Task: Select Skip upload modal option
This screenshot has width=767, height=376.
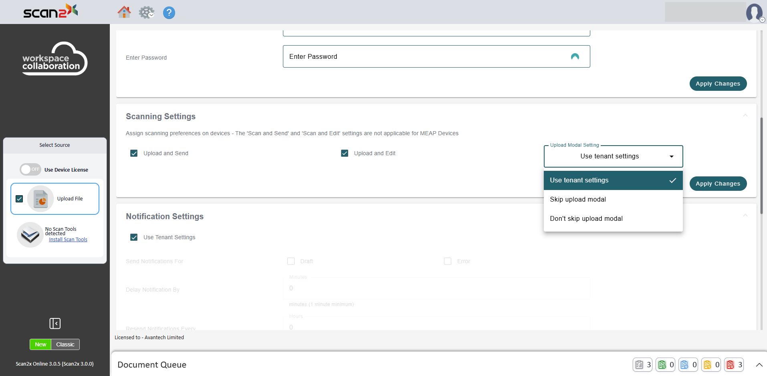Action: (x=577, y=199)
